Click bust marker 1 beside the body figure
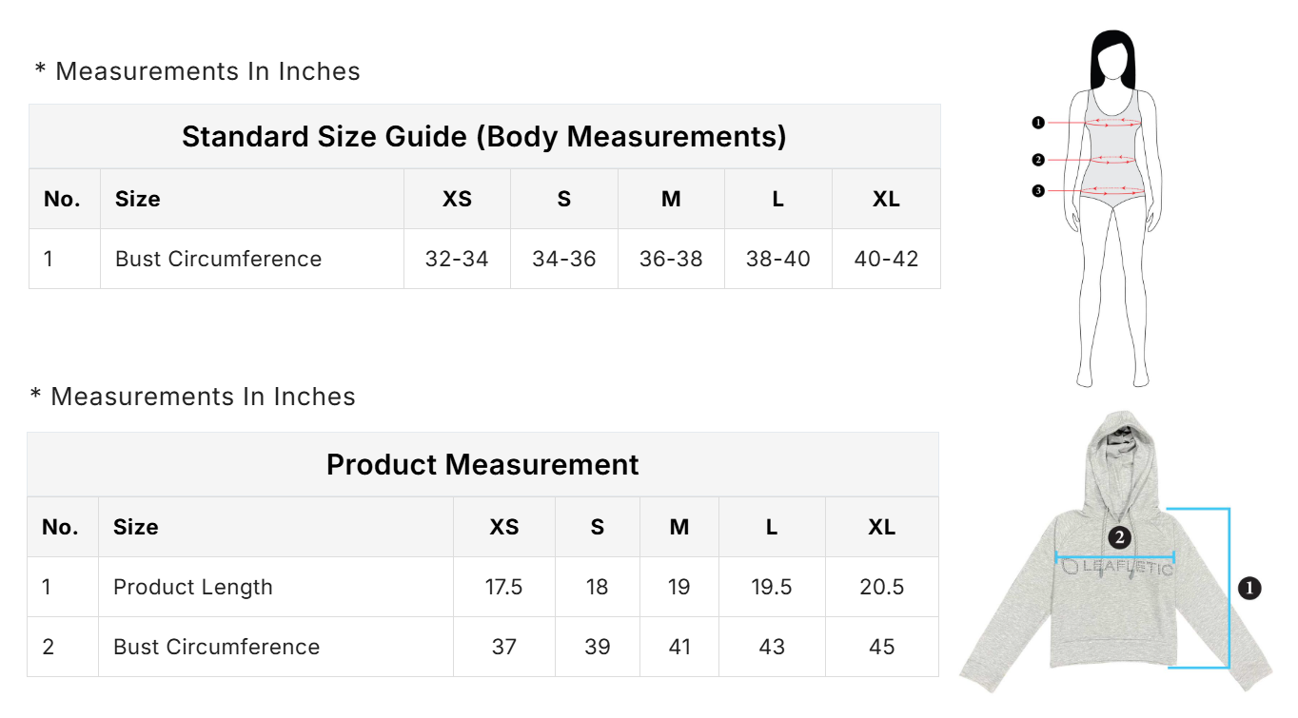 1038,123
